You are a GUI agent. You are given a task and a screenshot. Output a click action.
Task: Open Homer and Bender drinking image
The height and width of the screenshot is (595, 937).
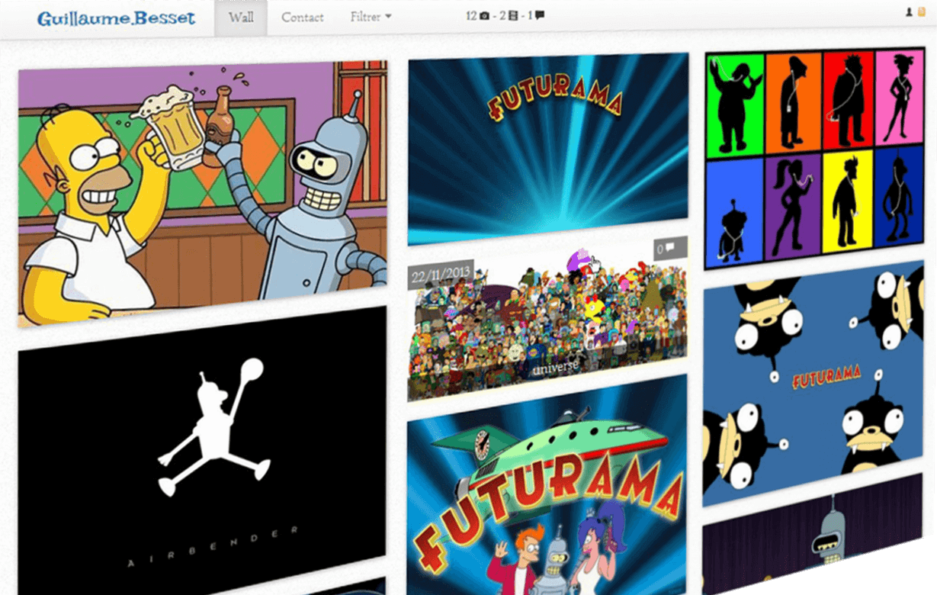(202, 191)
